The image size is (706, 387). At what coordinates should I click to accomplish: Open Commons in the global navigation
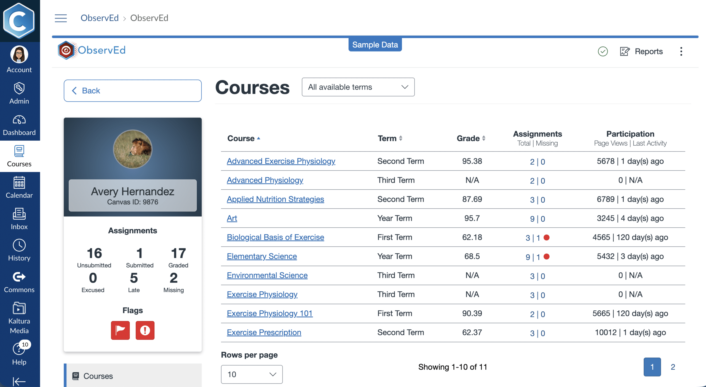click(19, 282)
